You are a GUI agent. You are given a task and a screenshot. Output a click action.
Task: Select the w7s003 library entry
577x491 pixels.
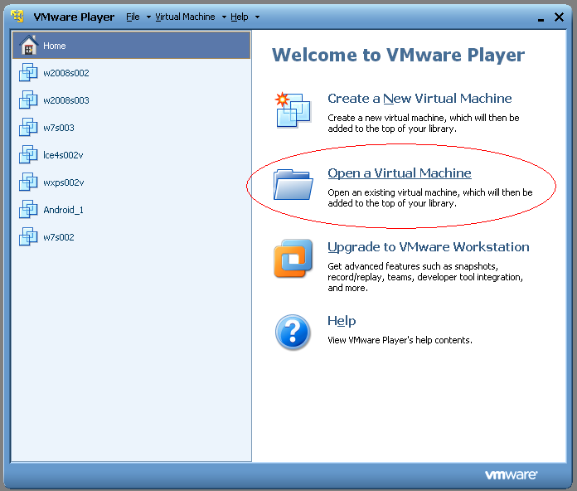[x=131, y=128]
